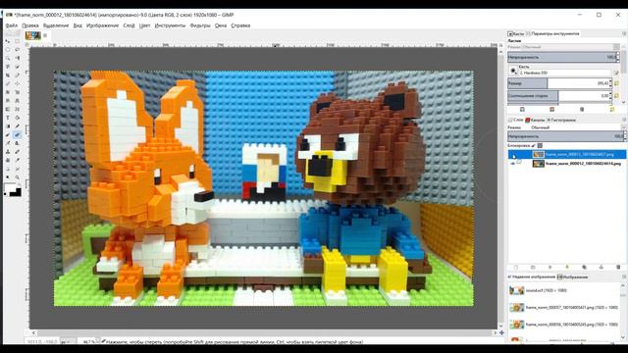Click the brush Размер size slider
Screen dimensions: 628x353
pos(560,83)
